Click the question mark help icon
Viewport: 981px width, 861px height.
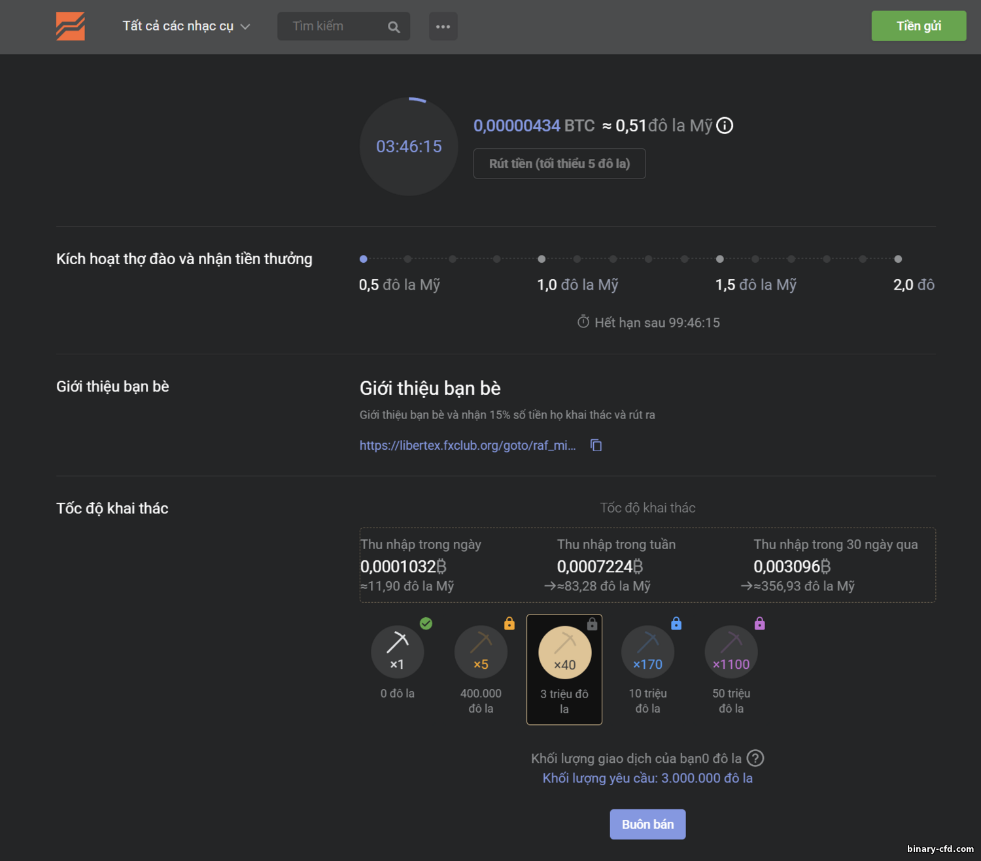coord(755,758)
